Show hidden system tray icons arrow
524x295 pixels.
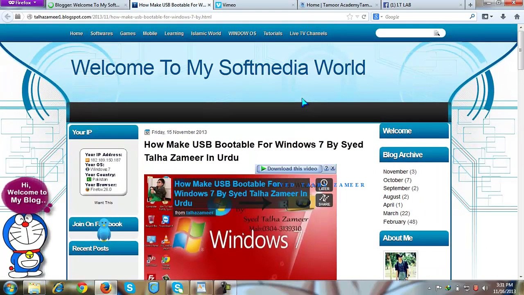(429, 288)
